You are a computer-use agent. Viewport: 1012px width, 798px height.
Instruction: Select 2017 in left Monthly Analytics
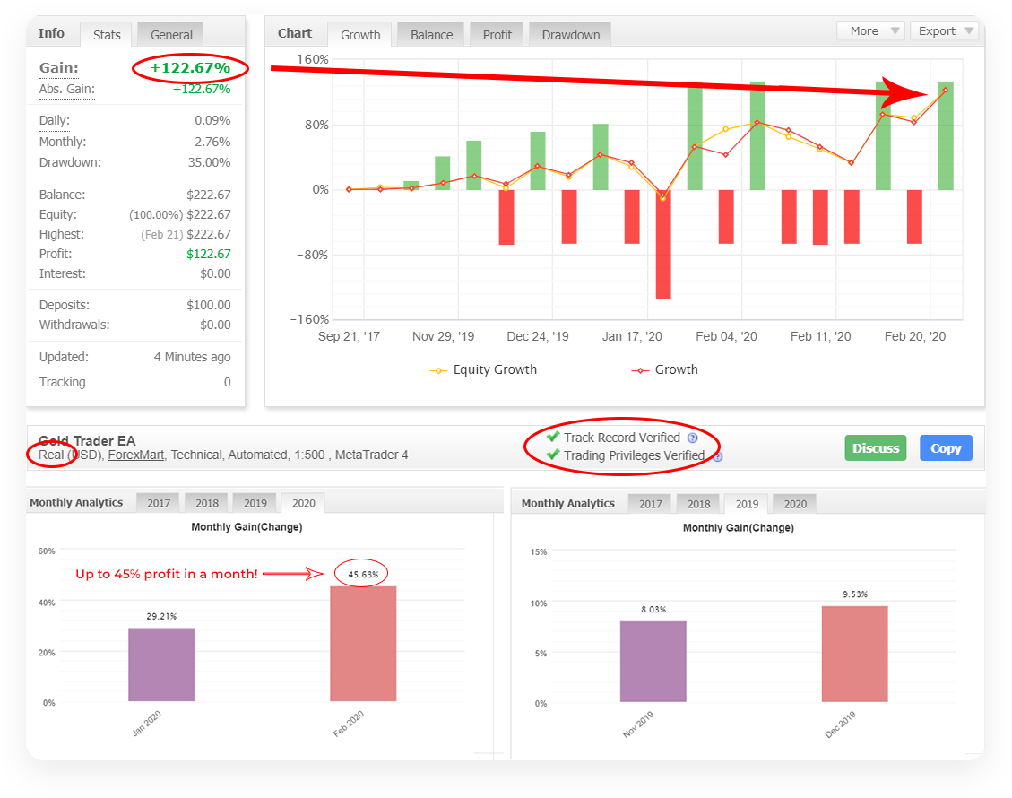tap(158, 503)
